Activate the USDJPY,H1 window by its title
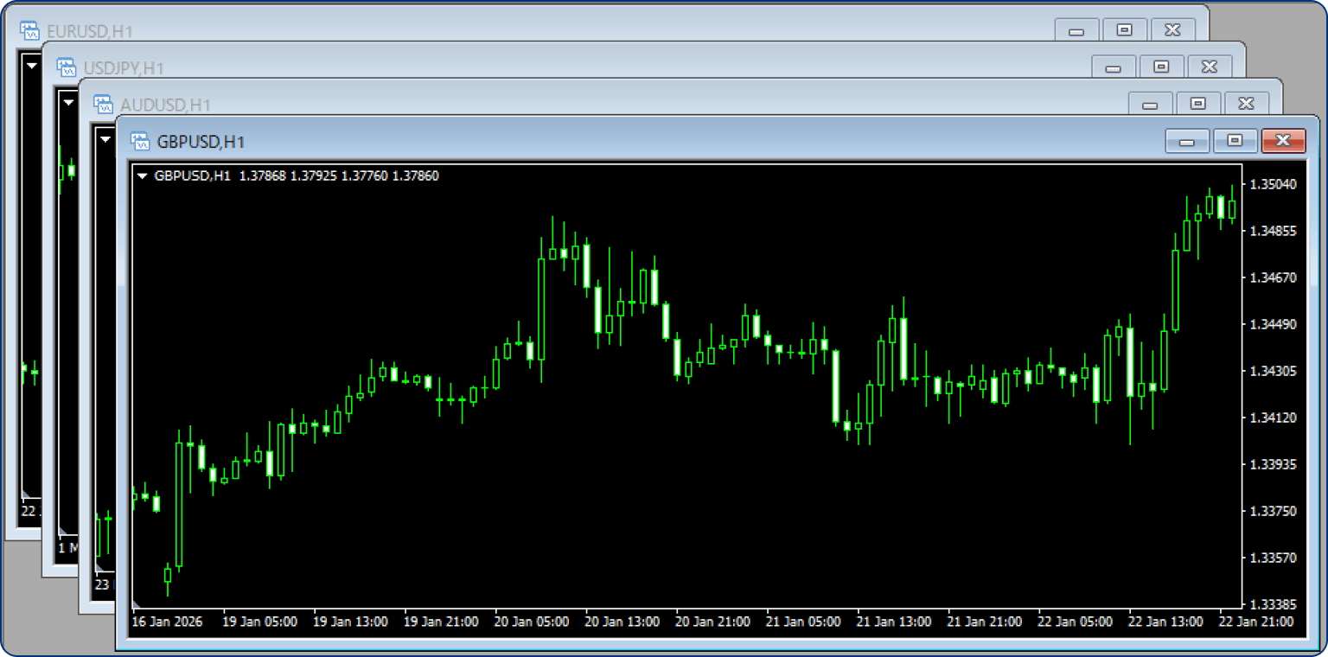Screen dimensions: 1328x657 pos(124,68)
